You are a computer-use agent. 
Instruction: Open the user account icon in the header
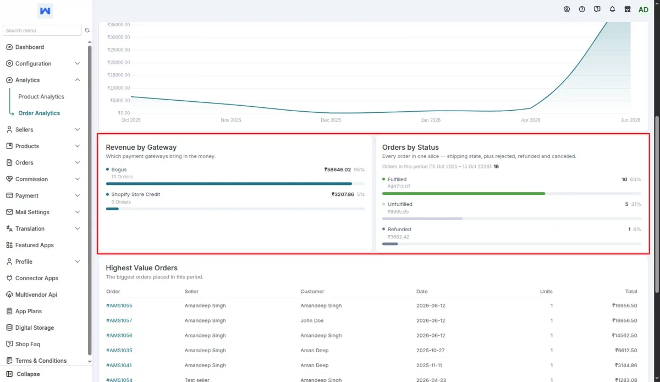[567, 9]
